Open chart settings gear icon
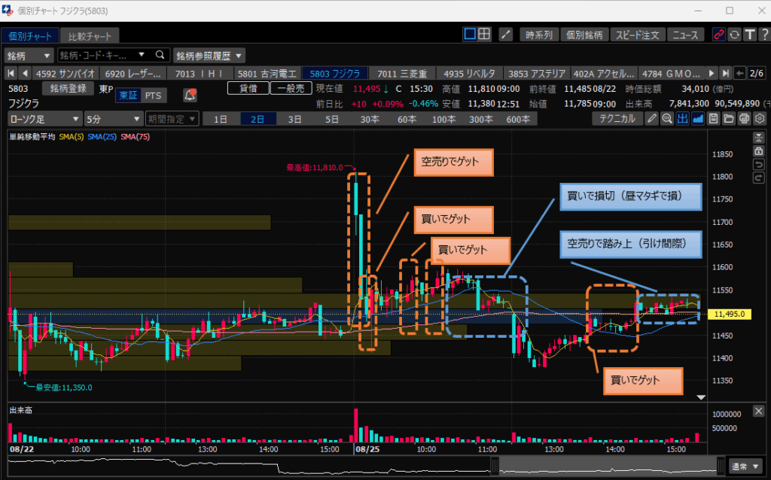The image size is (771, 480). 759,119
